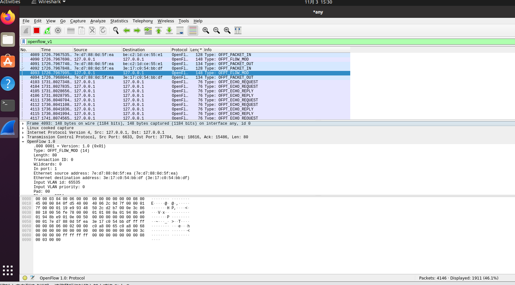The height and width of the screenshot is (285, 515).
Task: Sort packets by the Destination column
Action: click(x=146, y=50)
